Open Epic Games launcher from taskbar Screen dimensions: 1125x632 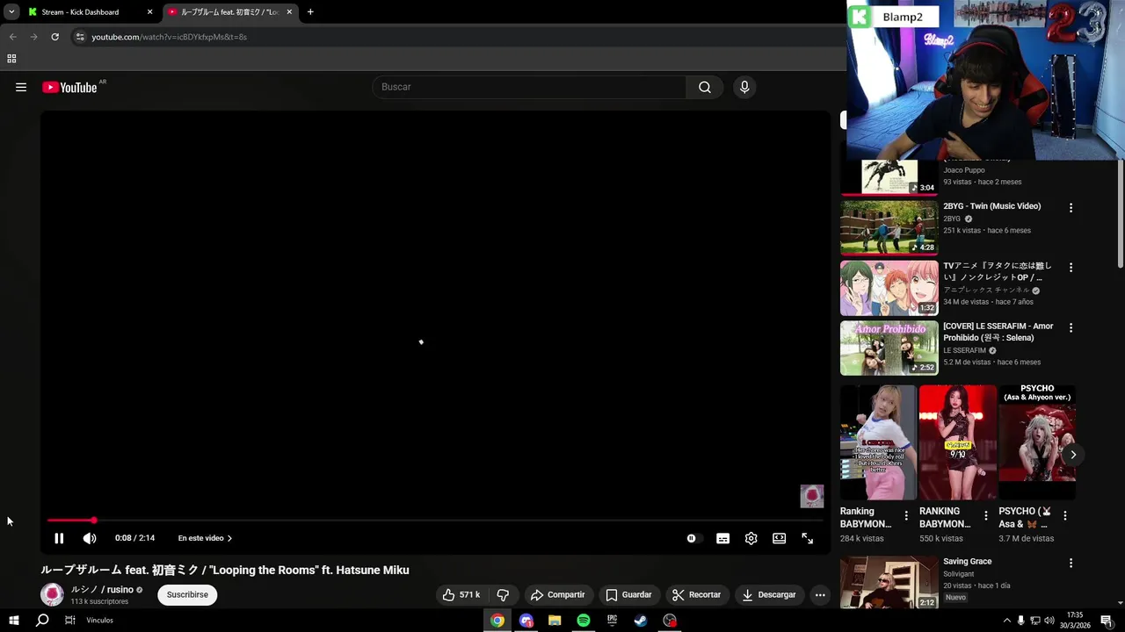[x=612, y=621]
